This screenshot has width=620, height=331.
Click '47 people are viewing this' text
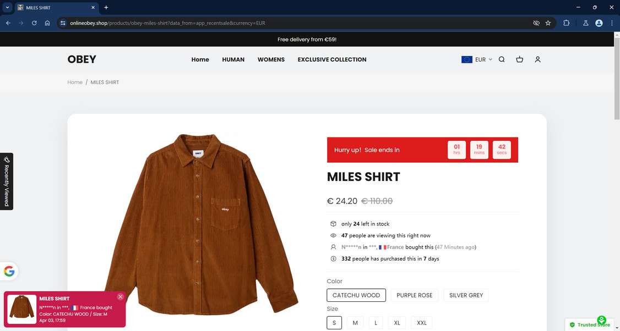[386, 235]
